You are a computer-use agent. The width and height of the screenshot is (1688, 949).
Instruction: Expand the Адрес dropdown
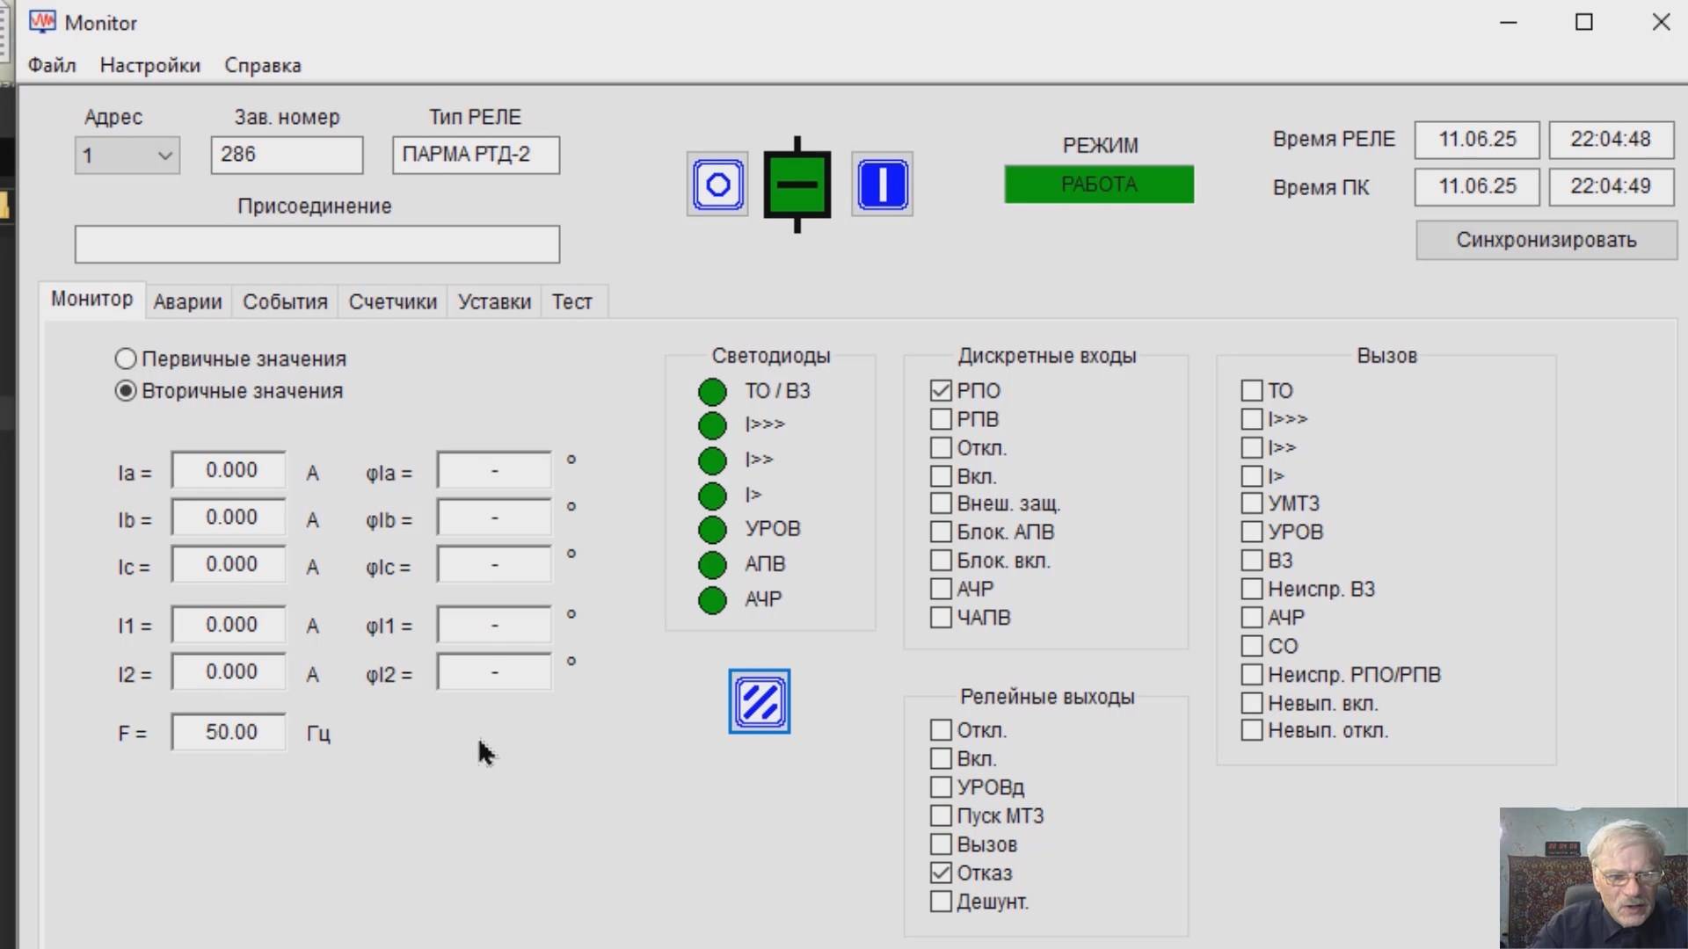pyautogui.click(x=164, y=156)
